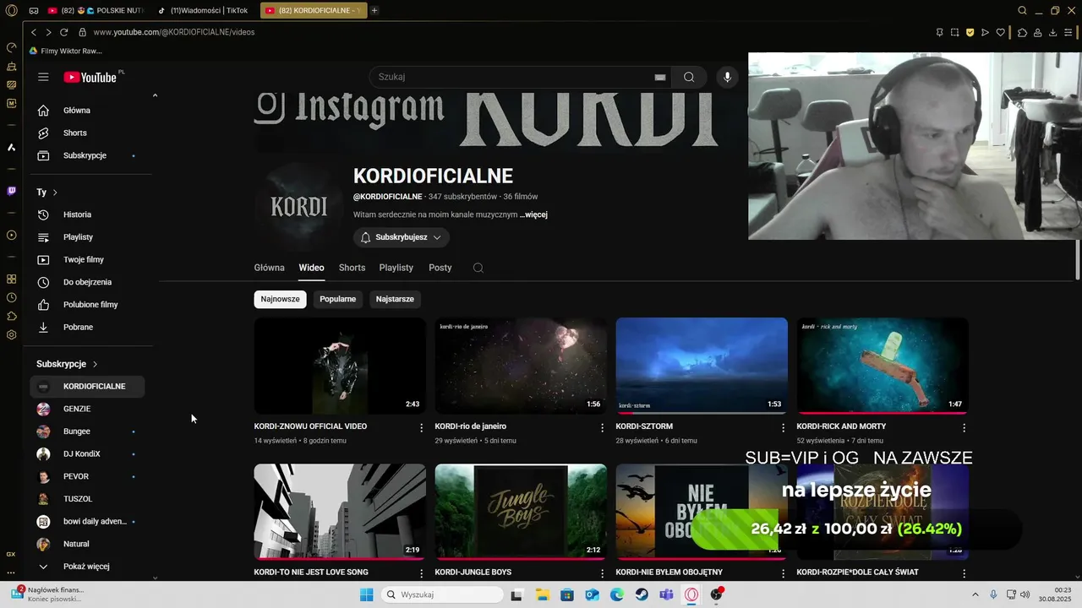Open OBS Studio from the taskbar
The width and height of the screenshot is (1082, 608).
pyautogui.click(x=717, y=594)
